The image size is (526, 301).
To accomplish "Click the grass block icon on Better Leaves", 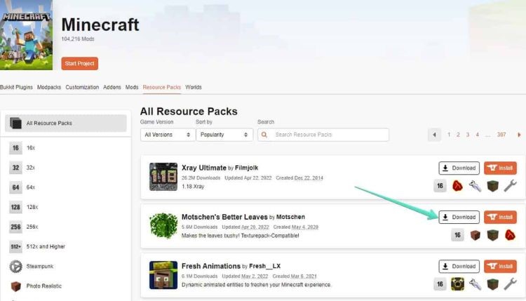I will tap(493, 235).
